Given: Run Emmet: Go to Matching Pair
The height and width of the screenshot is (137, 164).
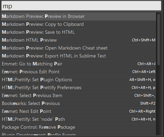Looking at the screenshot, I should pyautogui.click(x=79, y=64).
